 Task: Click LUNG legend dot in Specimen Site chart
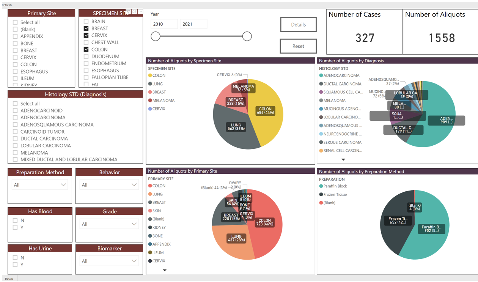pyautogui.click(x=150, y=84)
